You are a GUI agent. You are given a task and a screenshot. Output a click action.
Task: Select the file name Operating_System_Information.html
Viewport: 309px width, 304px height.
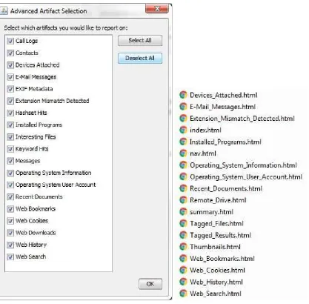243,165
